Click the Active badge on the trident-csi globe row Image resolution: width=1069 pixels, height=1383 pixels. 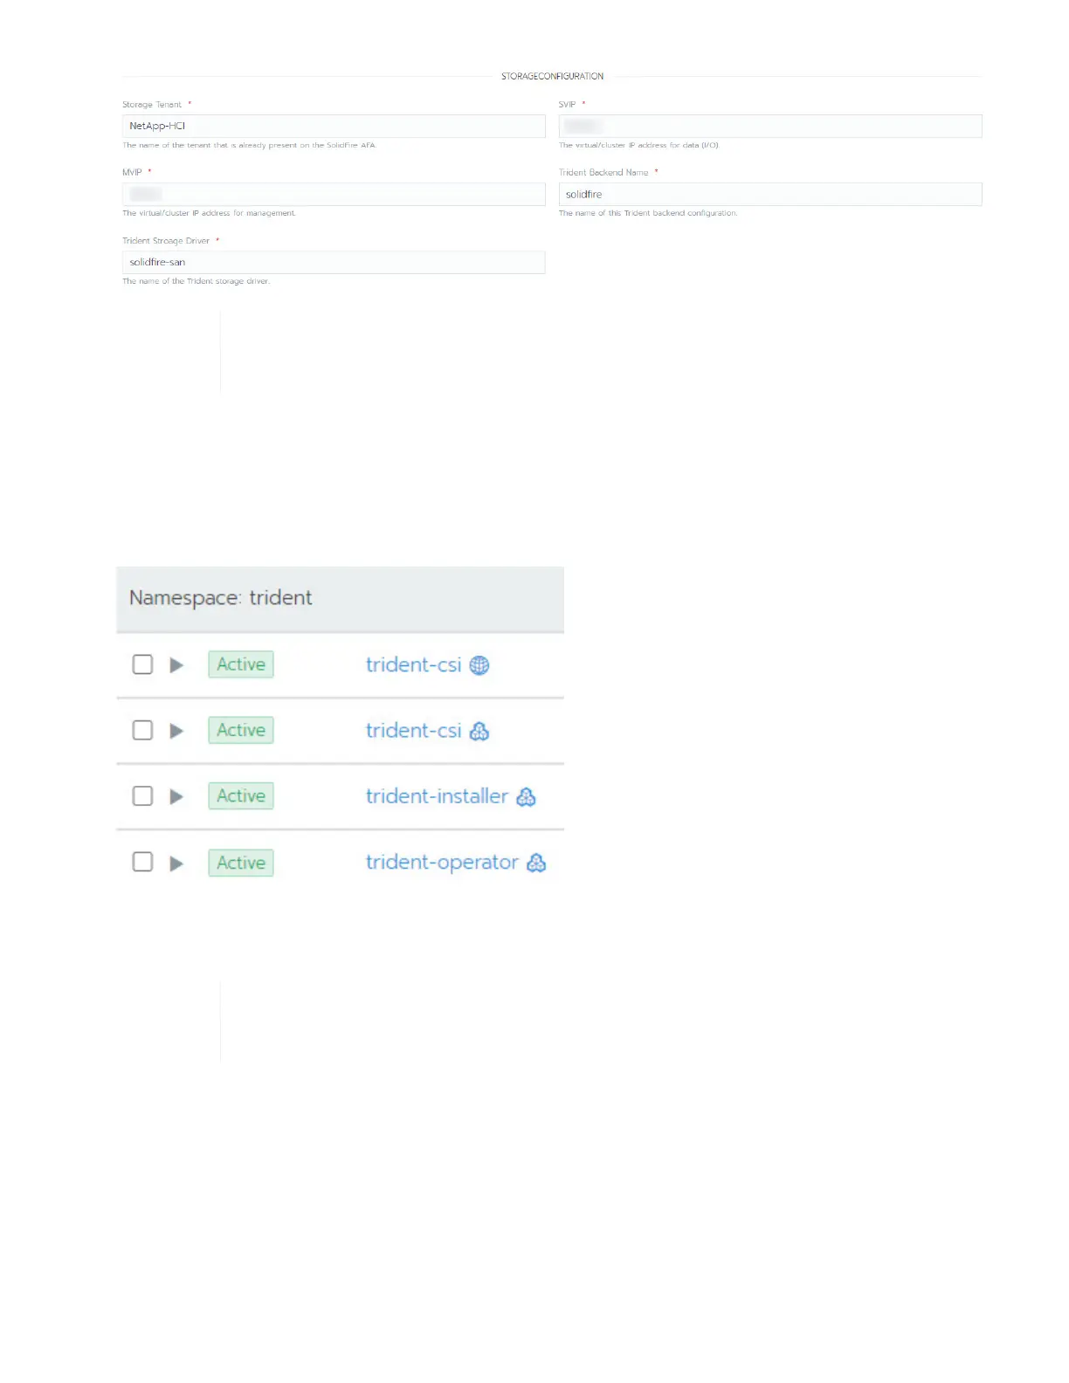pos(241,664)
